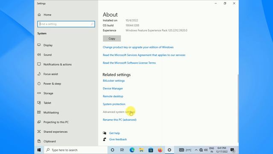Read the Microsoft Services Agreement link
273x154 pixels.
(144, 55)
